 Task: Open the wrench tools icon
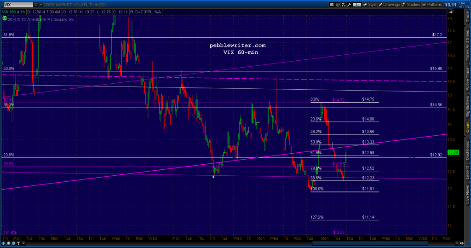(x=349, y=5)
